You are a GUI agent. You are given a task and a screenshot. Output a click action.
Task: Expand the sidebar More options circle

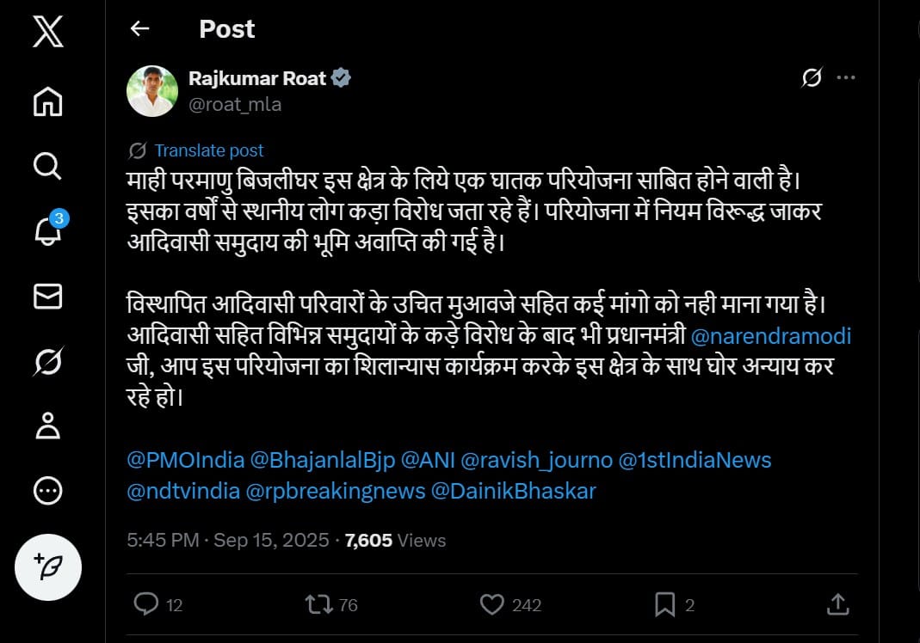[x=47, y=491]
